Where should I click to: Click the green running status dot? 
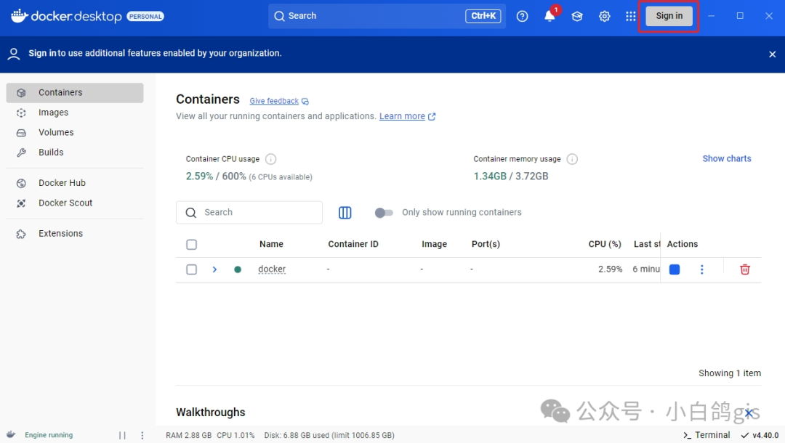pyautogui.click(x=238, y=269)
